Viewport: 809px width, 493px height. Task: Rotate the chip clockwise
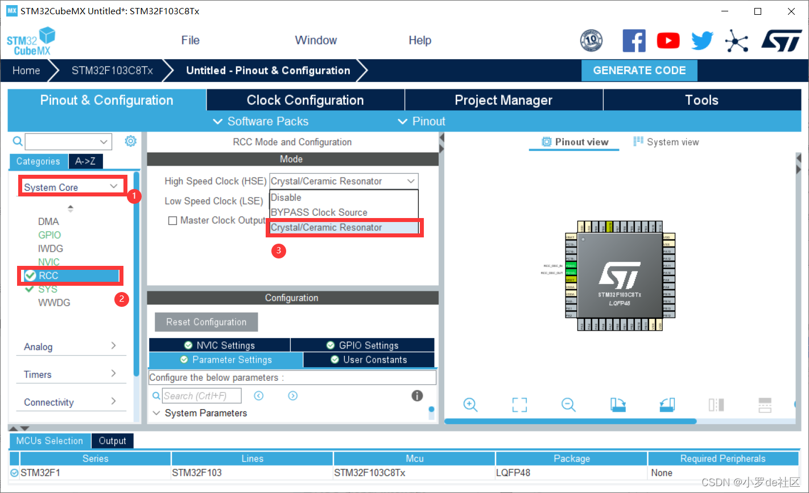click(618, 405)
